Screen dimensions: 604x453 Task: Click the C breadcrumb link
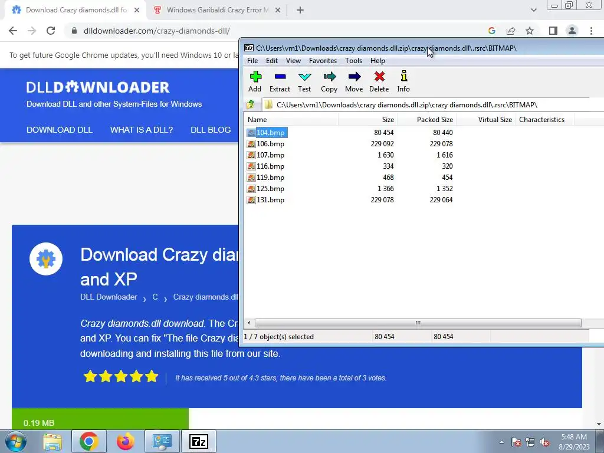(155, 297)
